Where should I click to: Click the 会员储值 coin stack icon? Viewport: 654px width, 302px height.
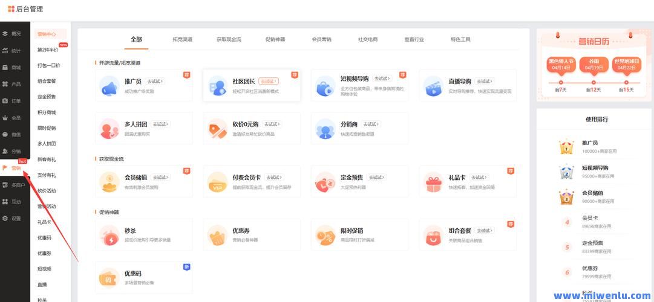point(110,182)
